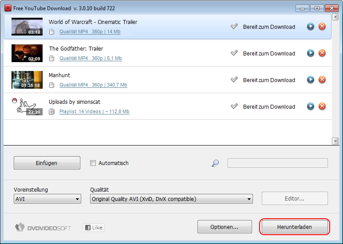Click checkmark status icon for The Godfather
Image resolution: width=343 pixels, height=244 pixels.
tap(234, 53)
